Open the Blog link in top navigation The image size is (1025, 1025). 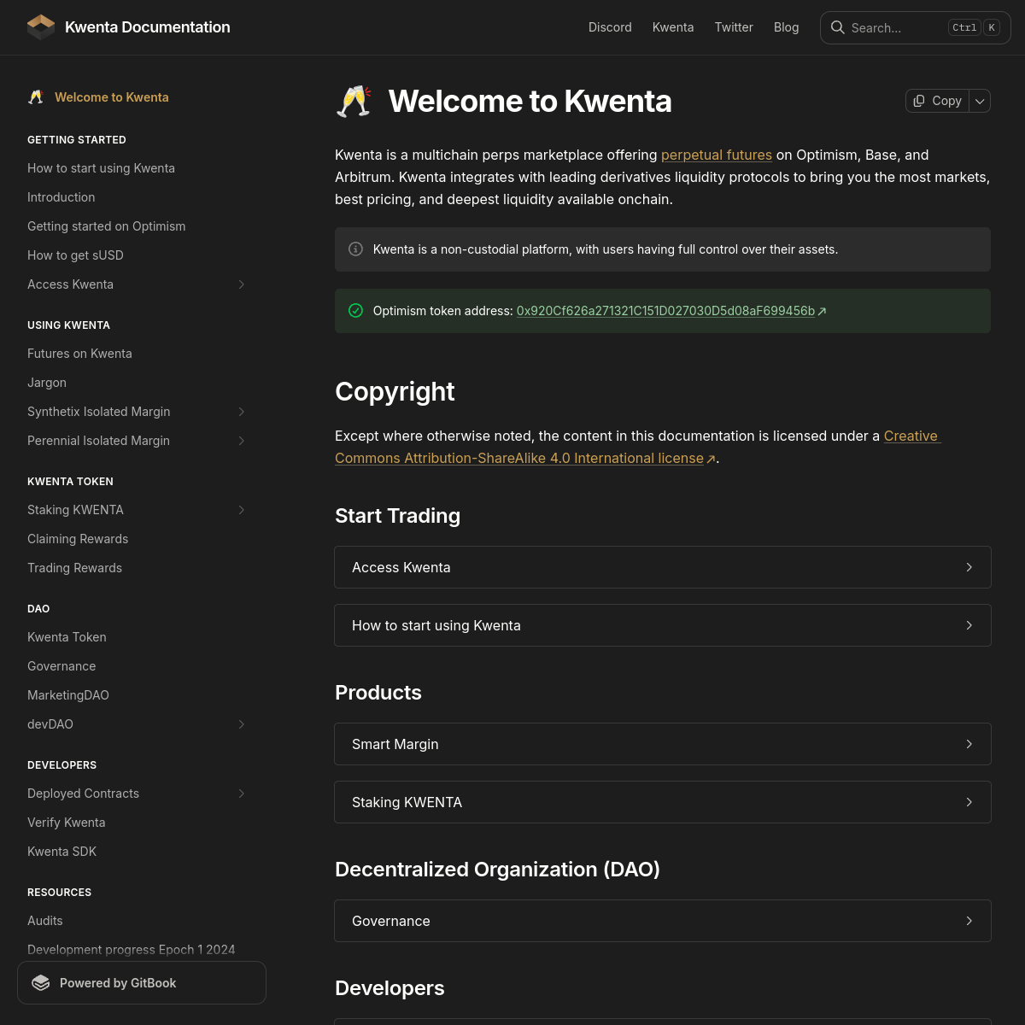coord(787,27)
